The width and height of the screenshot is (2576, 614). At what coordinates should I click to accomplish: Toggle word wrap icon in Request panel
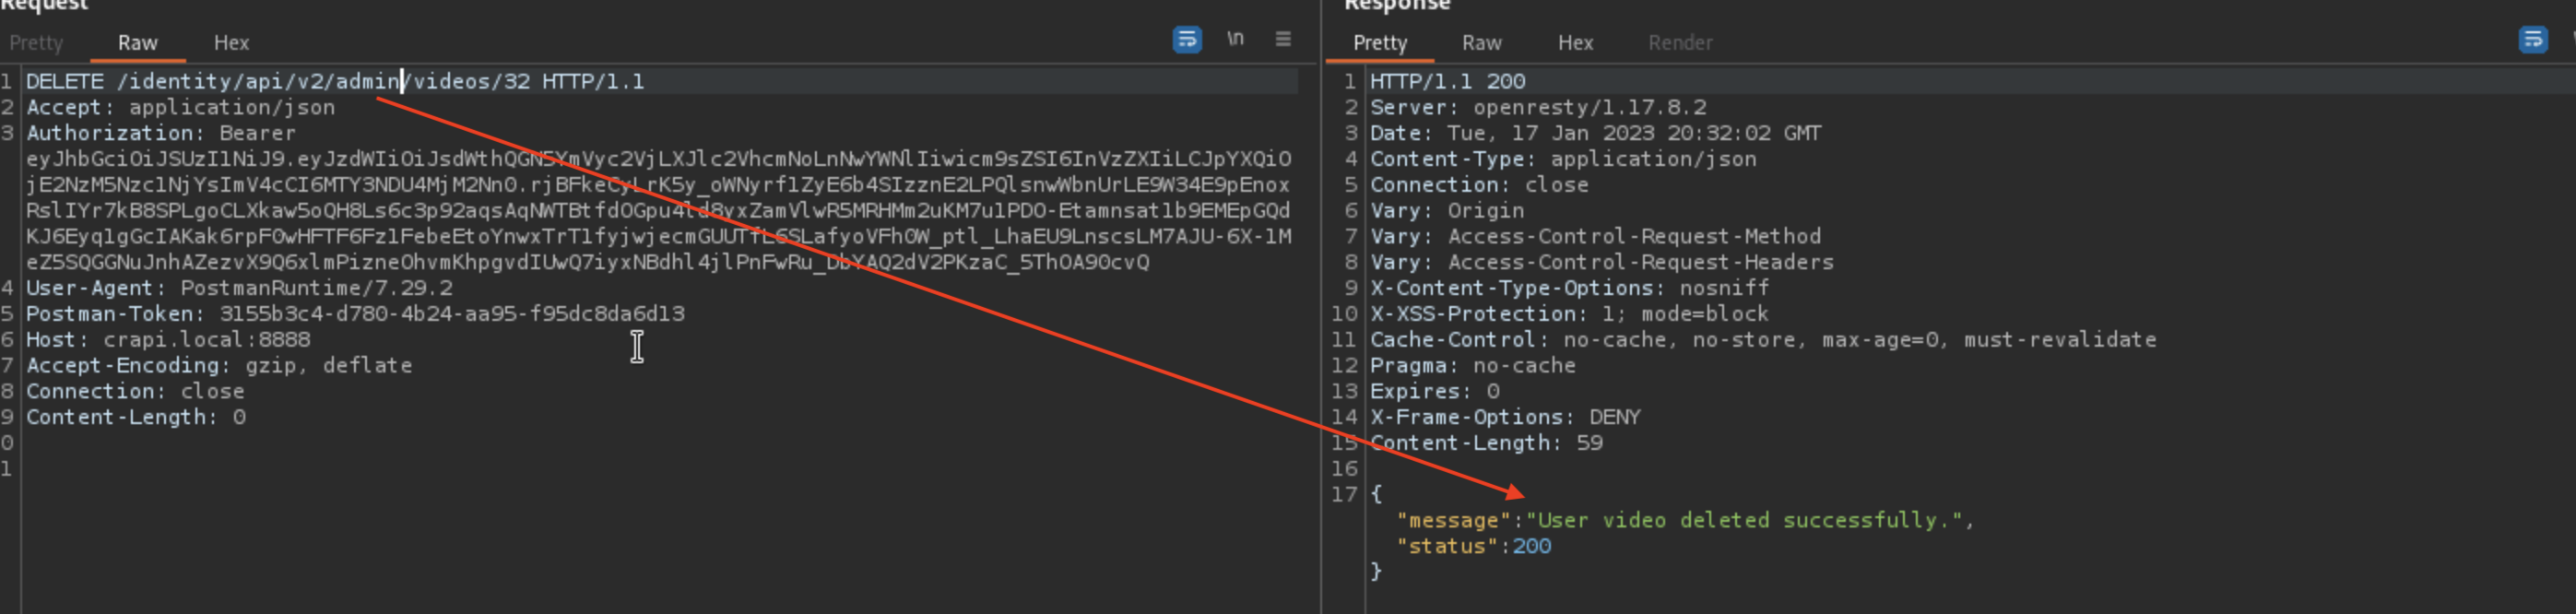pyautogui.click(x=1186, y=40)
